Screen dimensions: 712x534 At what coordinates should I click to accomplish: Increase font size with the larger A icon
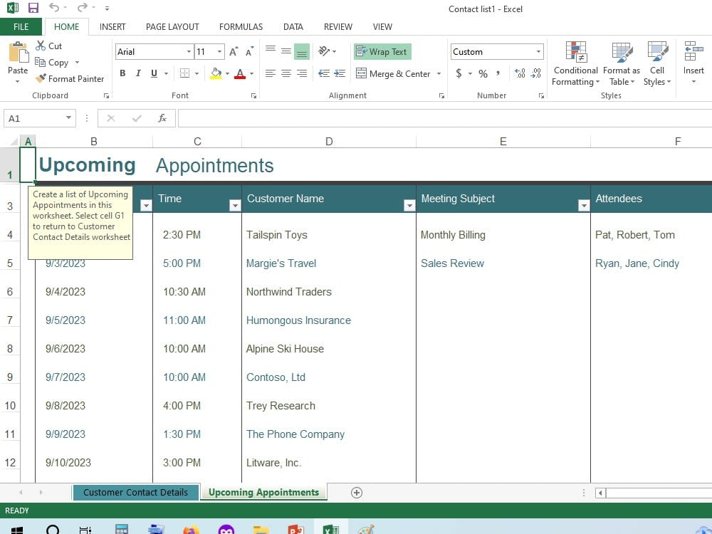pyautogui.click(x=234, y=52)
